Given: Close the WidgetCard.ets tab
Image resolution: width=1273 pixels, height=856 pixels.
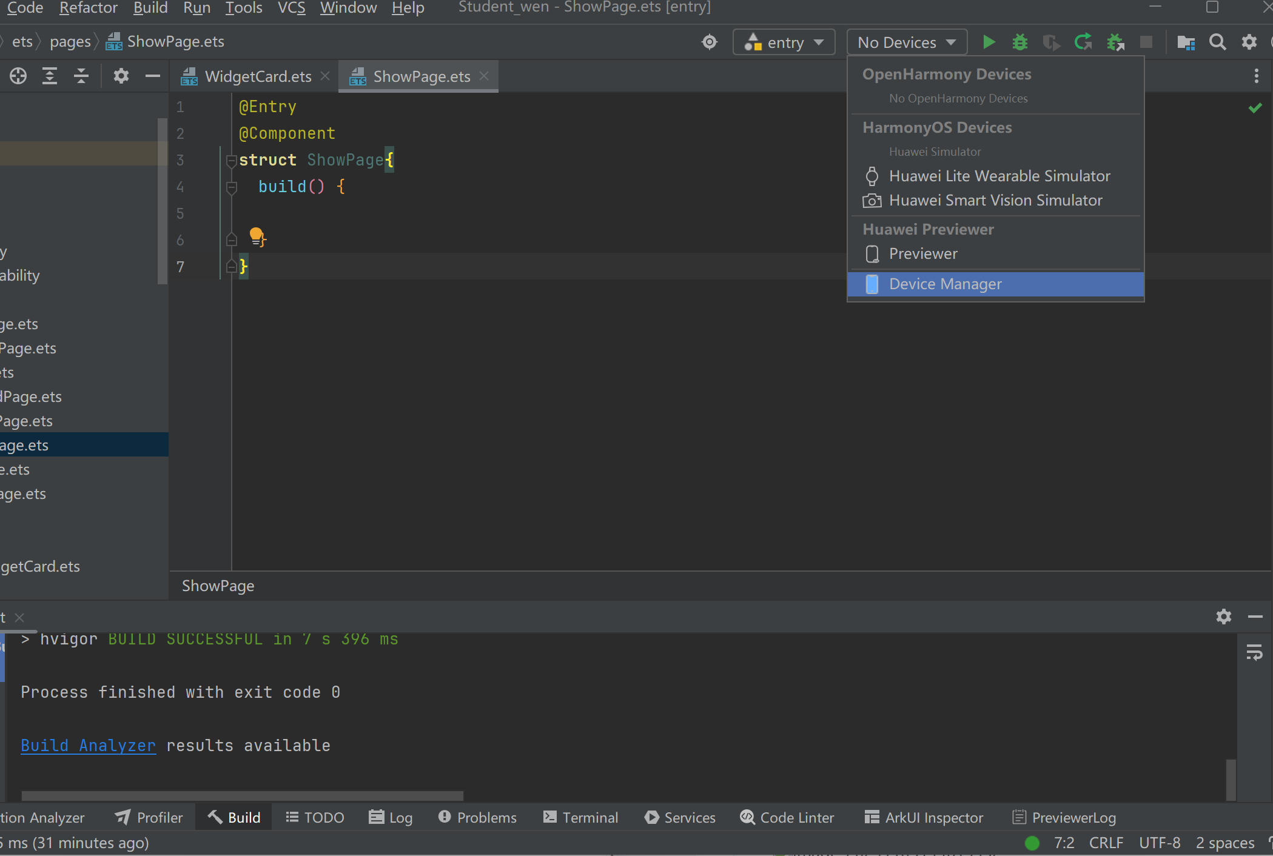Looking at the screenshot, I should click(326, 76).
